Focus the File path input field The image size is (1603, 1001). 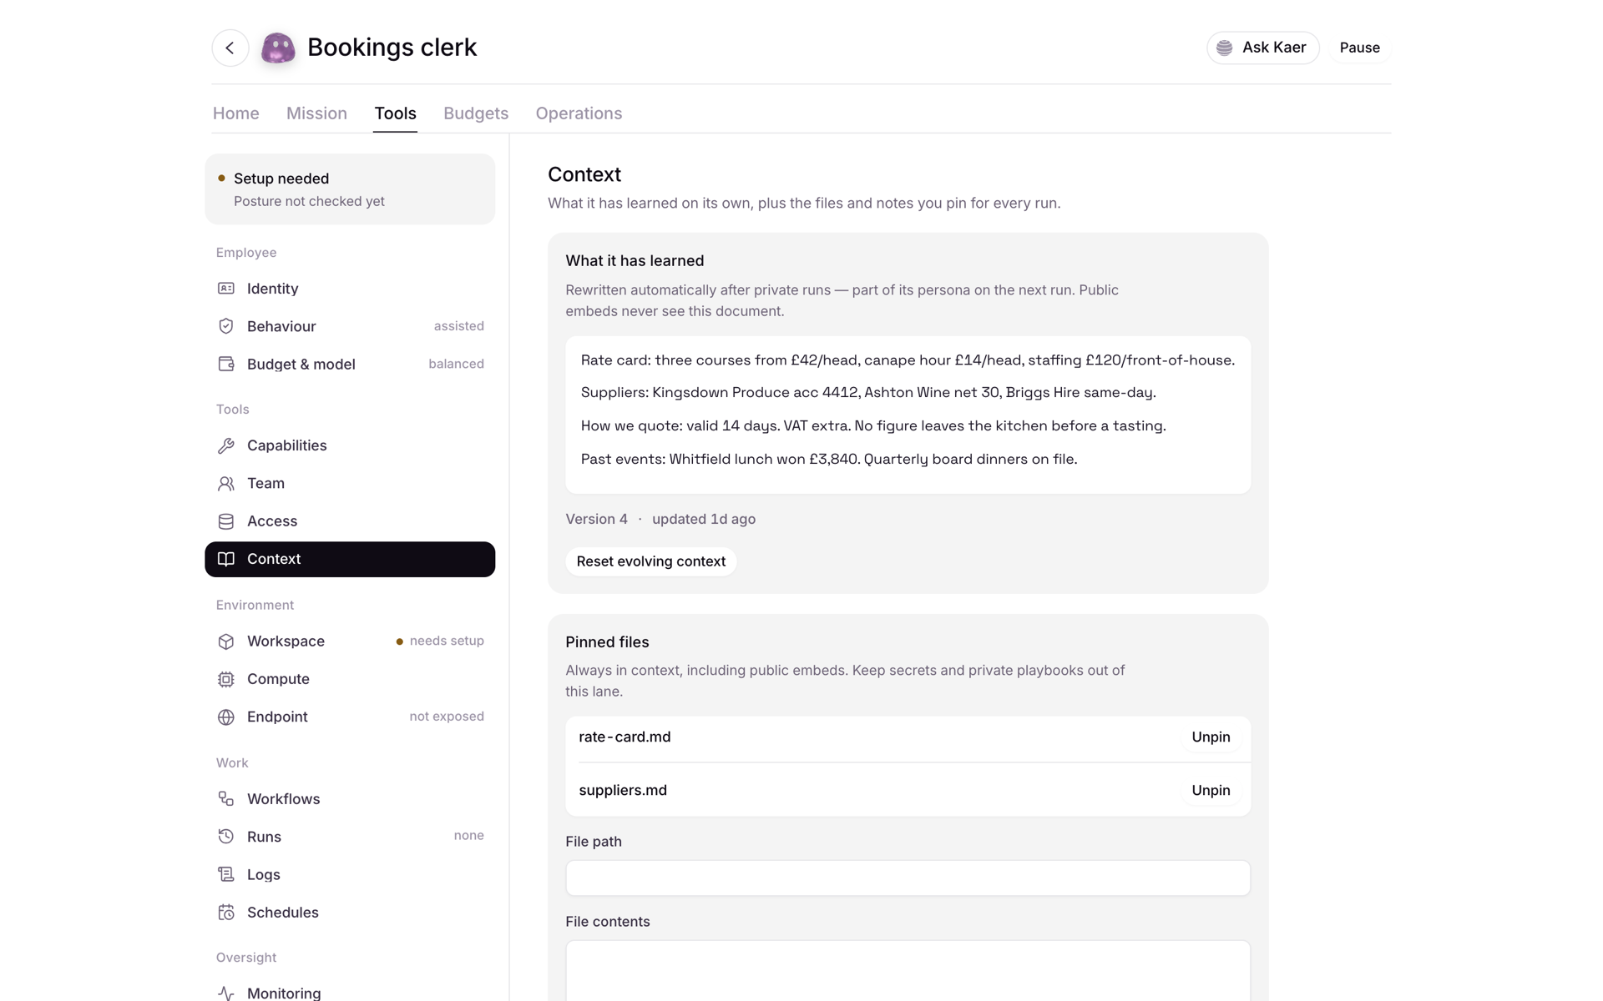pyautogui.click(x=908, y=878)
